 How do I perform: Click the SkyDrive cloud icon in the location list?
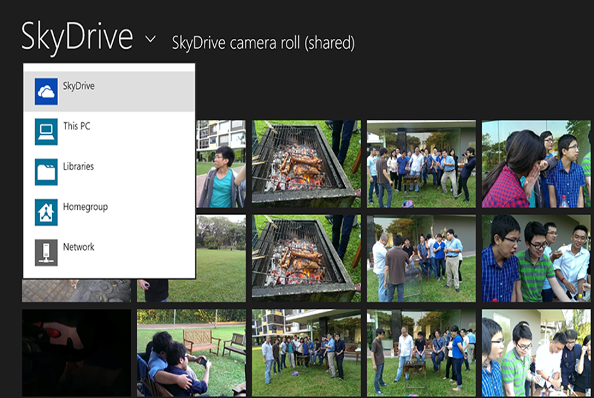point(46,91)
